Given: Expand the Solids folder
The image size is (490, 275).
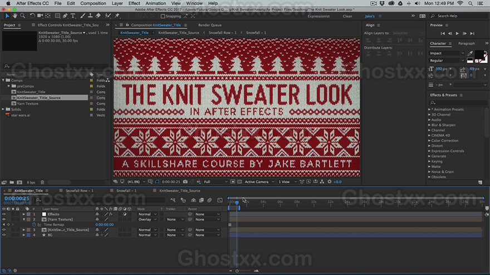Looking at the screenshot, I should point(3,109).
